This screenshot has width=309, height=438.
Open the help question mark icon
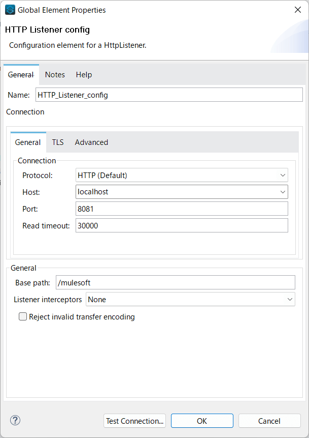pos(15,420)
